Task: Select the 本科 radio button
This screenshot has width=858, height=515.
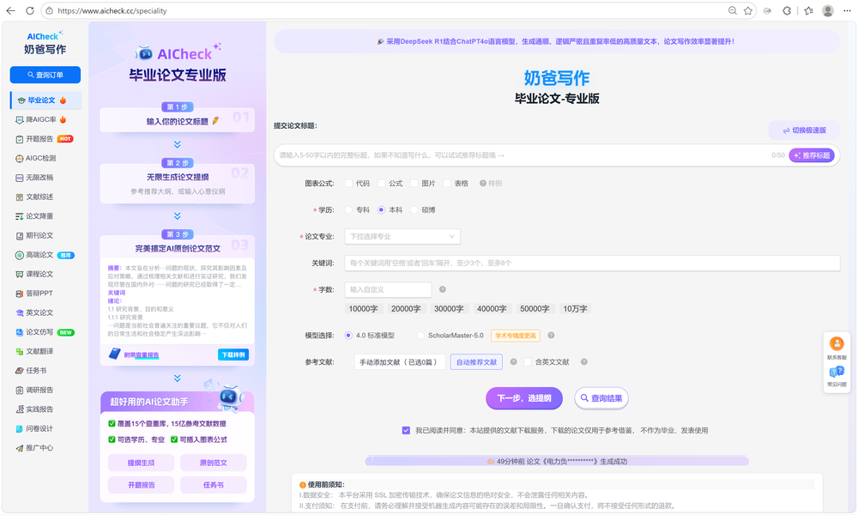Action: (x=382, y=209)
